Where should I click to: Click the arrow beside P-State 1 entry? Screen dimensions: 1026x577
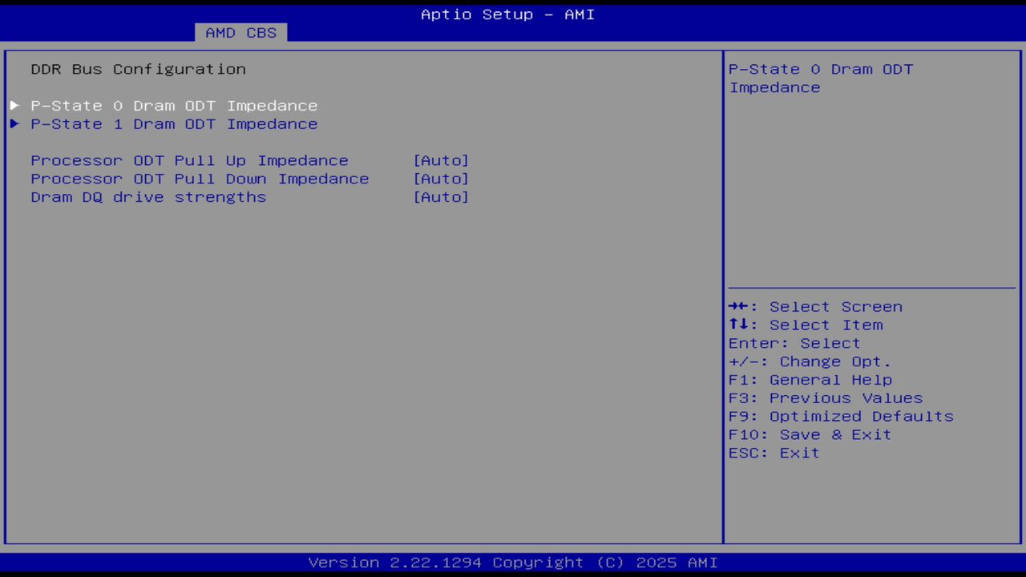(14, 124)
